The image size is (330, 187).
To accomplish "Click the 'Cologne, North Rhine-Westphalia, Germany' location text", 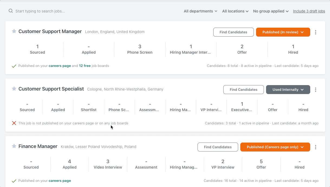I will [x=125, y=89].
